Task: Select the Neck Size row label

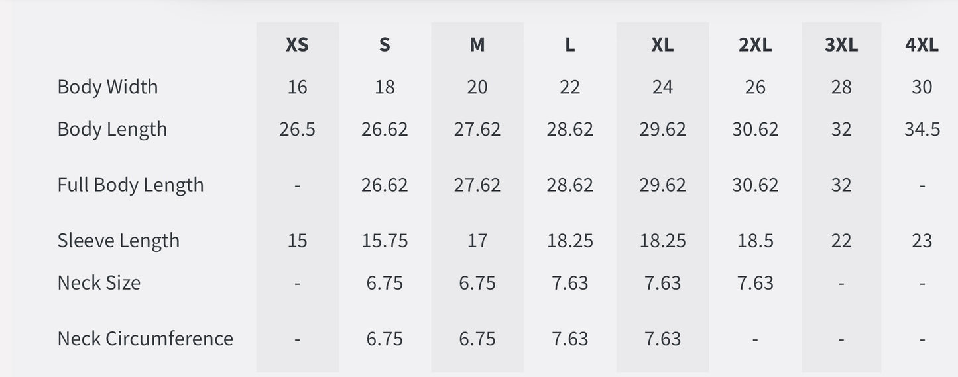Action: pyautogui.click(x=99, y=282)
